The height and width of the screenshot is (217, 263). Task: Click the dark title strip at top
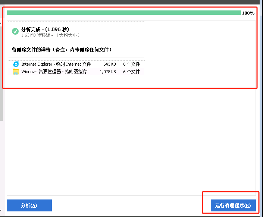131,2
